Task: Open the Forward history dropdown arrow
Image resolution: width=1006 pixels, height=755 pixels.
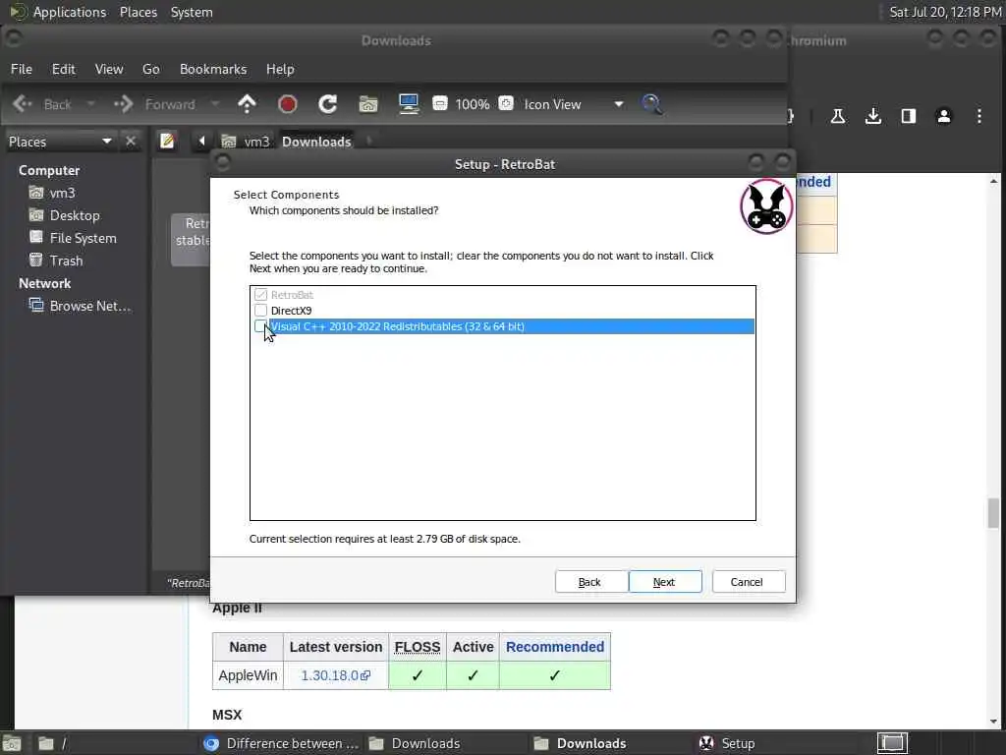Action: coord(215,103)
